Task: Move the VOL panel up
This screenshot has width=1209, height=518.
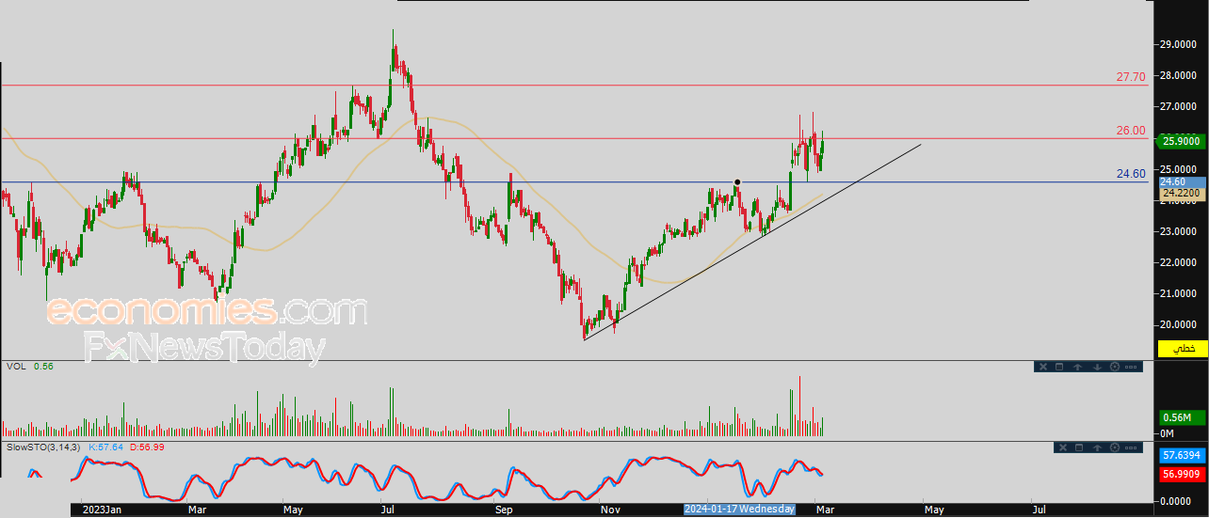Action: click(x=1078, y=367)
